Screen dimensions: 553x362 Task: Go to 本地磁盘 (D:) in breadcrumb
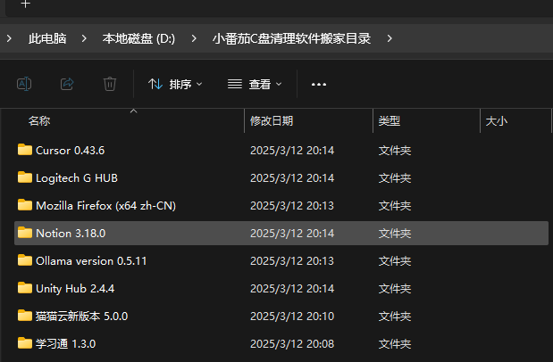point(138,38)
